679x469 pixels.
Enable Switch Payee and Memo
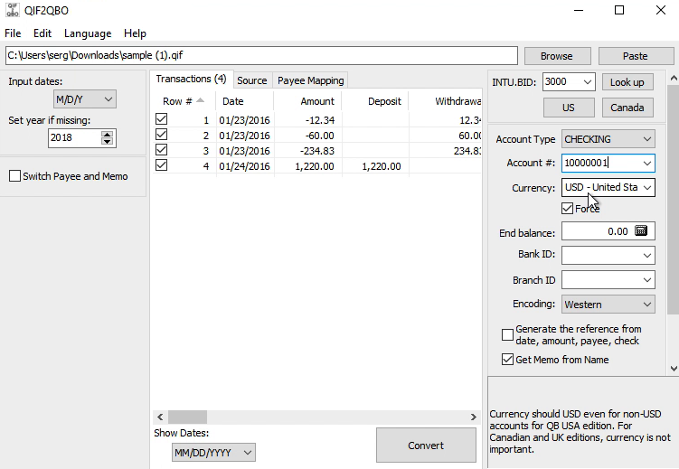14,176
